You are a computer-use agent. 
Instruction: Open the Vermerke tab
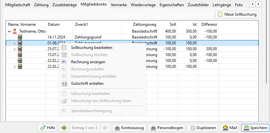pos(119,5)
